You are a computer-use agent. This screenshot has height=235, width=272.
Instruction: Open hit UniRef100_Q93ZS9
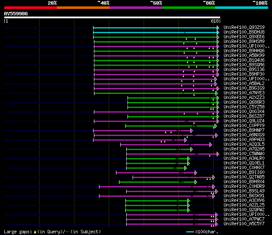click(244, 27)
